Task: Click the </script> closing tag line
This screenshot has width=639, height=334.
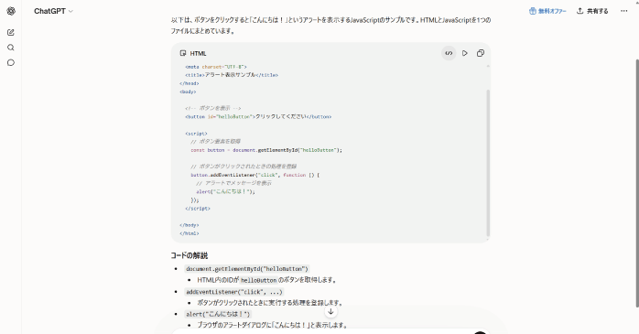Action: [x=198, y=209]
